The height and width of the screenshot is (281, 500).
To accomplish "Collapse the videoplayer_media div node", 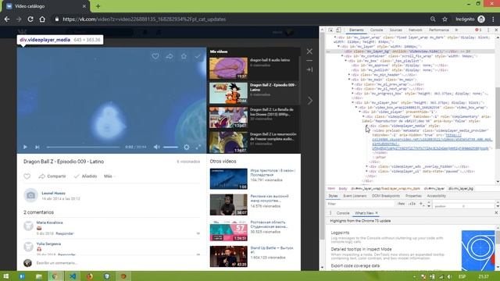I will (x=366, y=126).
